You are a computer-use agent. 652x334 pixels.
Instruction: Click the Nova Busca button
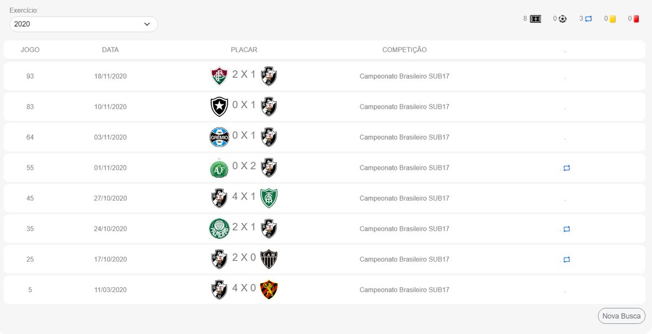(x=622, y=316)
